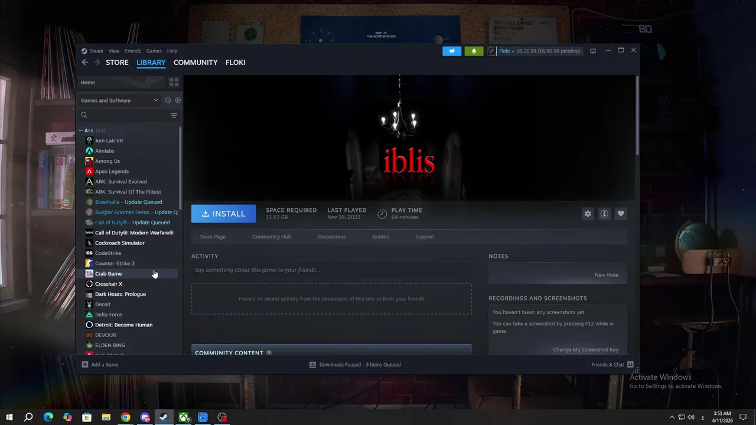The height and width of the screenshot is (425, 756).
Task: Switch library to grid collections view
Action: pos(174,82)
